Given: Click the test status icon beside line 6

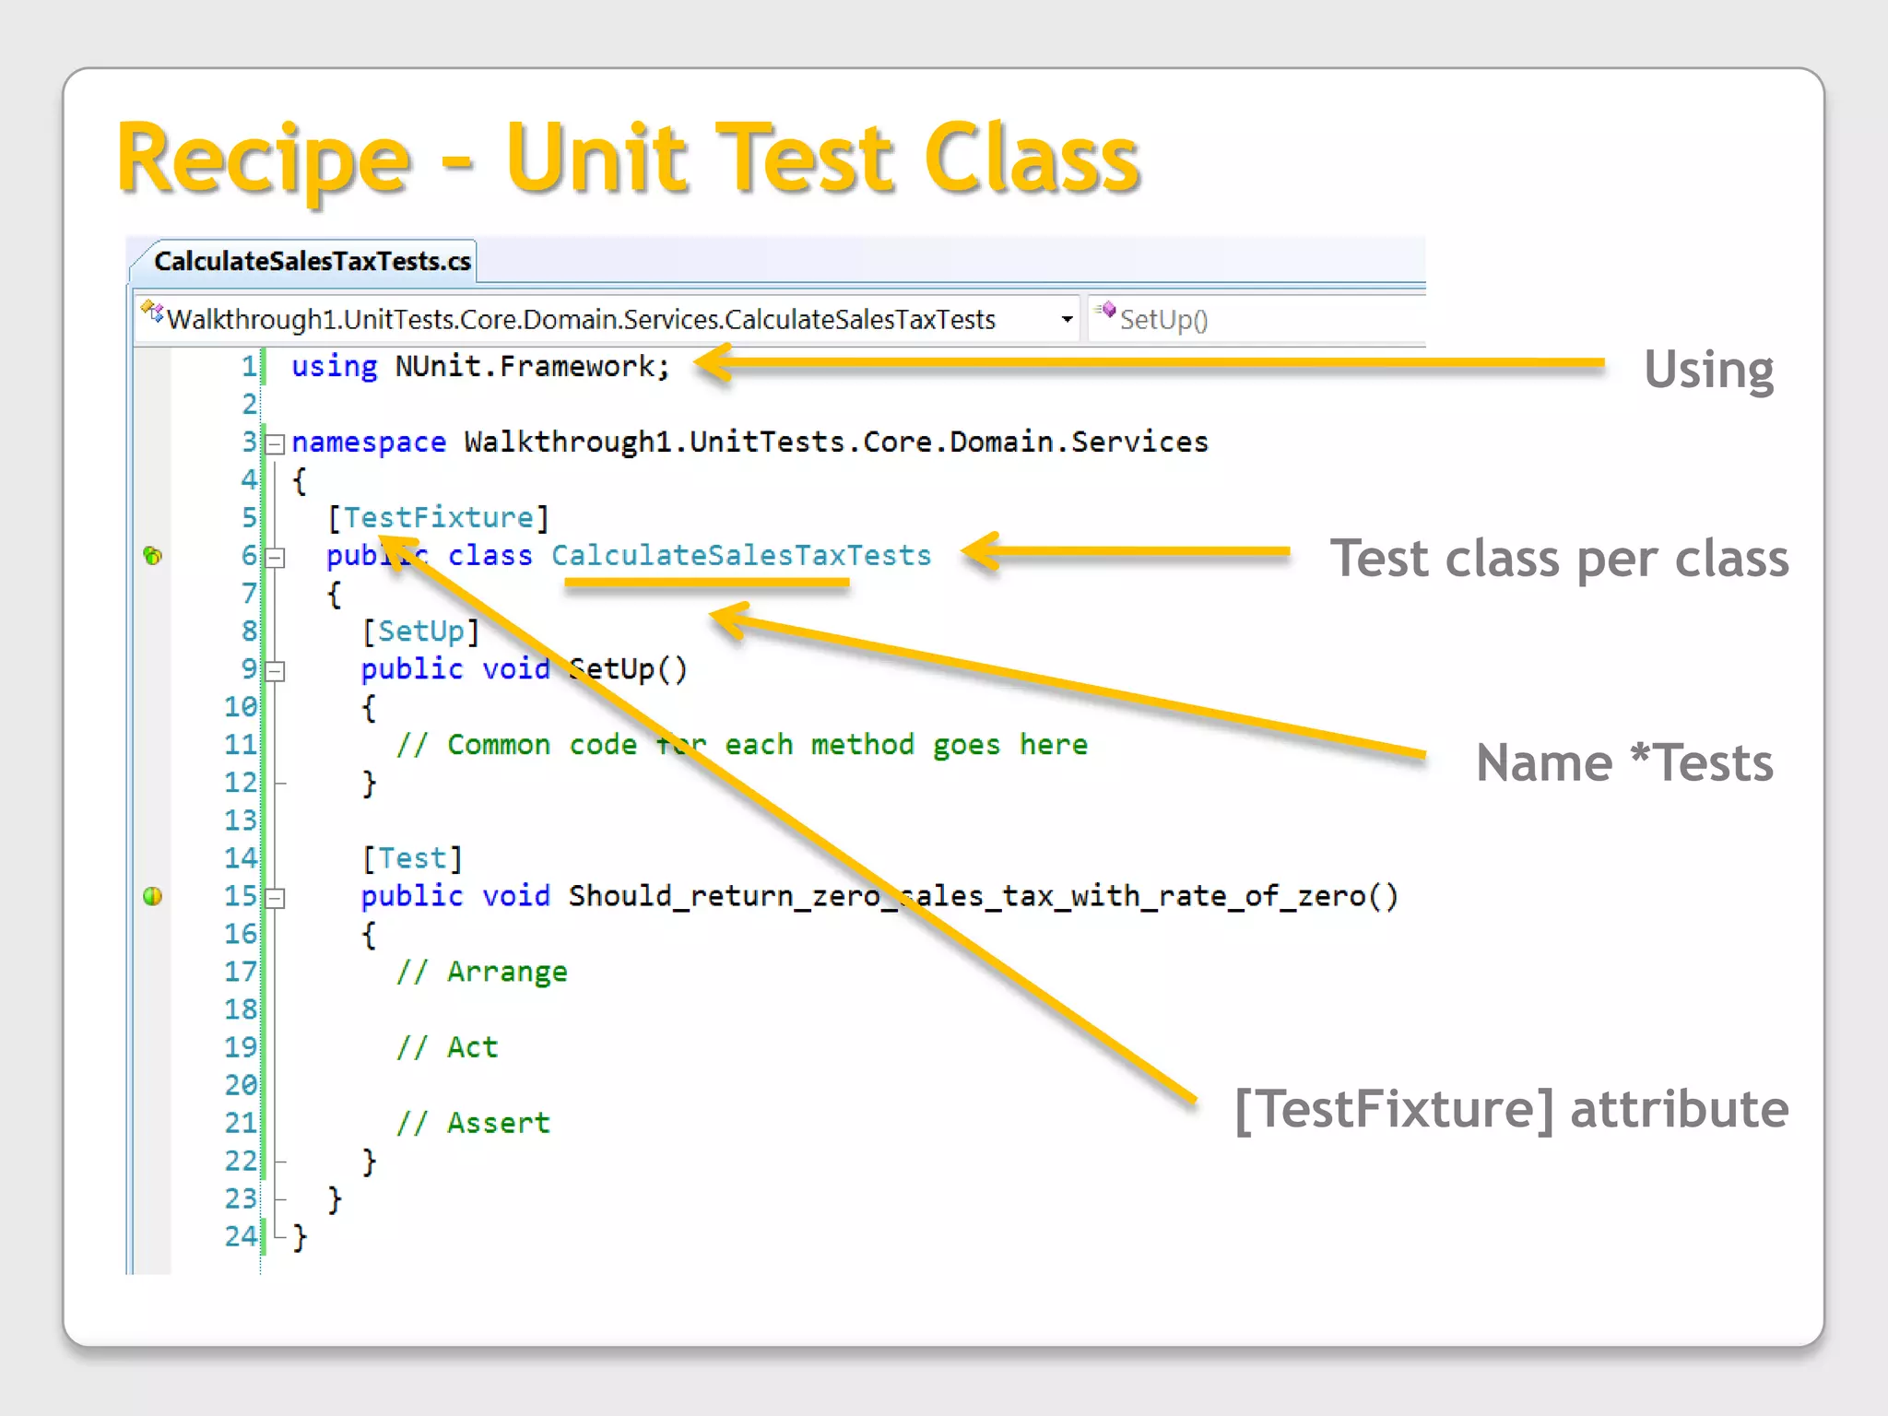Looking at the screenshot, I should (153, 556).
